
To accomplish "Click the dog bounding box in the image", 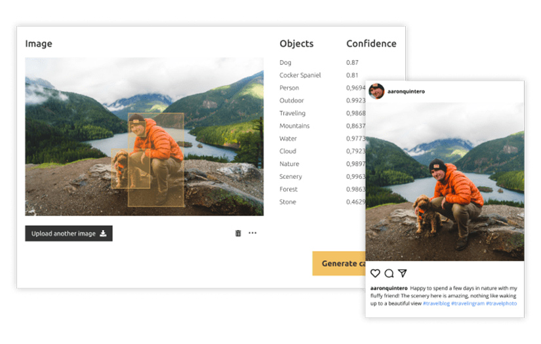I will coord(130,168).
